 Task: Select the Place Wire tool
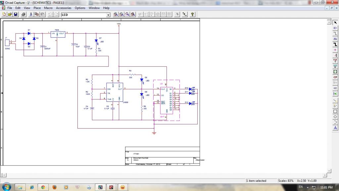coord(335,33)
